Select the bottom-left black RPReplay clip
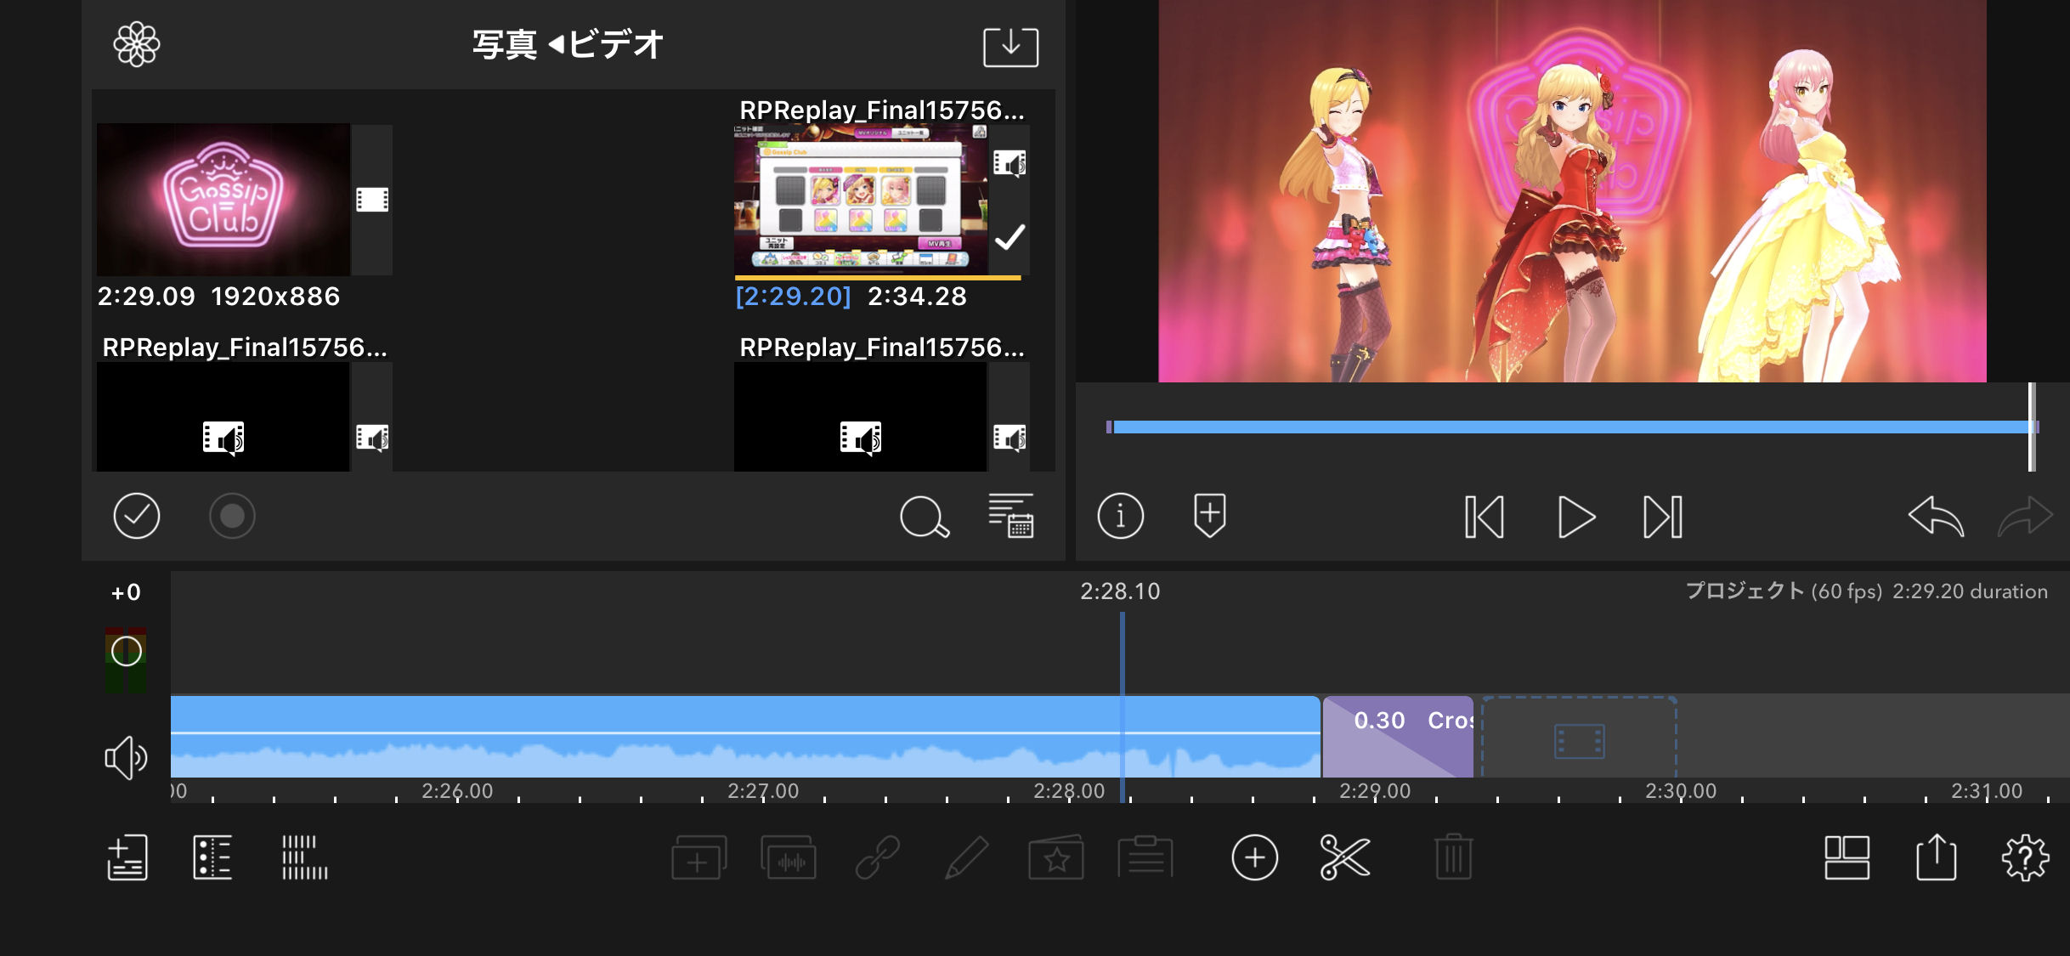 223,417
